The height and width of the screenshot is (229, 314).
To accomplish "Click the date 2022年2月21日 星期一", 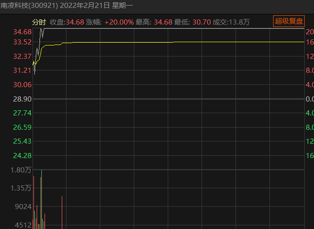I will (96, 6).
